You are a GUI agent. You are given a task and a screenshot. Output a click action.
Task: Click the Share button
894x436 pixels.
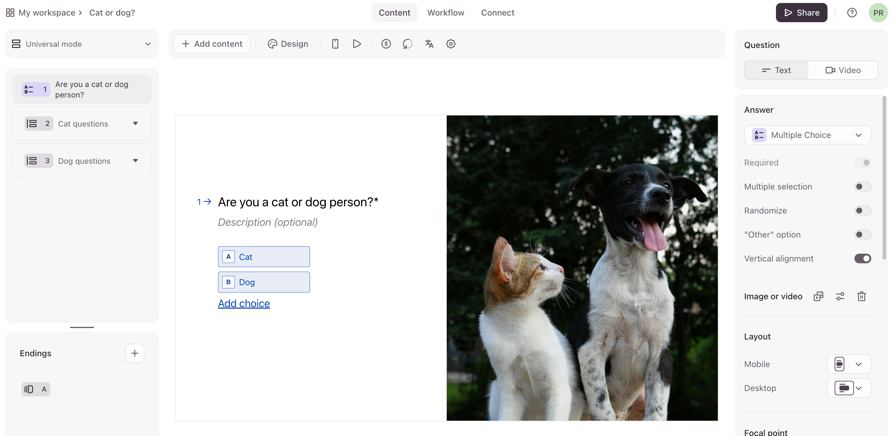point(801,13)
